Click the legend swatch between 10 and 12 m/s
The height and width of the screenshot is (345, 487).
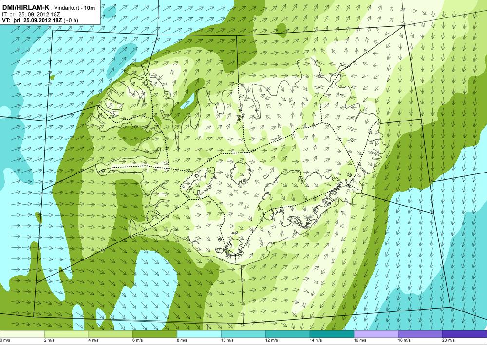click(243, 334)
